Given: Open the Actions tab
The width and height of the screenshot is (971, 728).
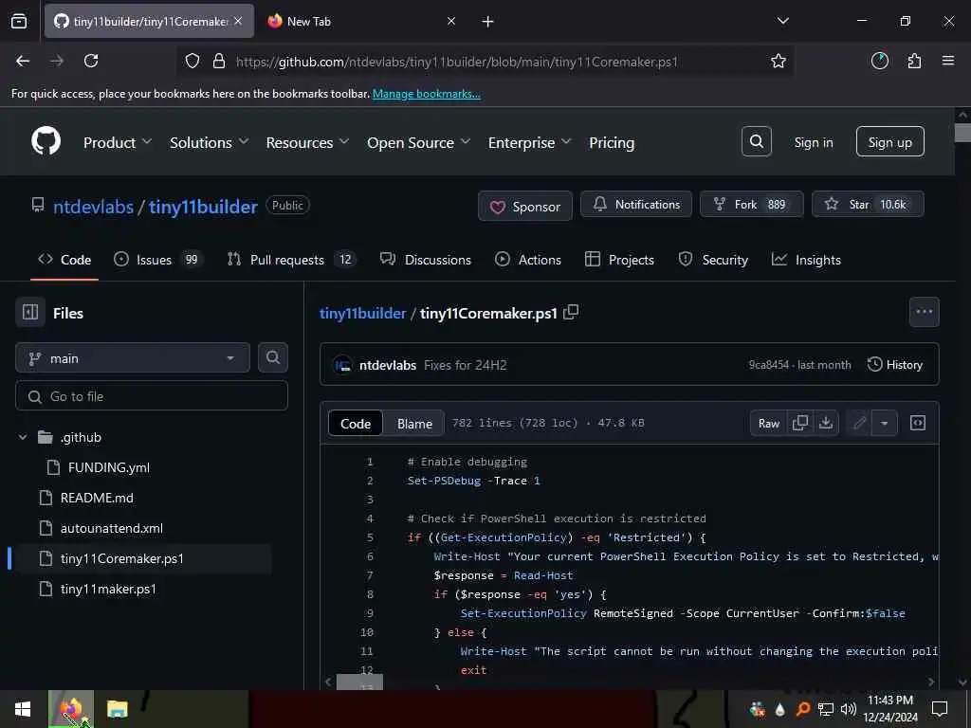Looking at the screenshot, I should pyautogui.click(x=528, y=260).
